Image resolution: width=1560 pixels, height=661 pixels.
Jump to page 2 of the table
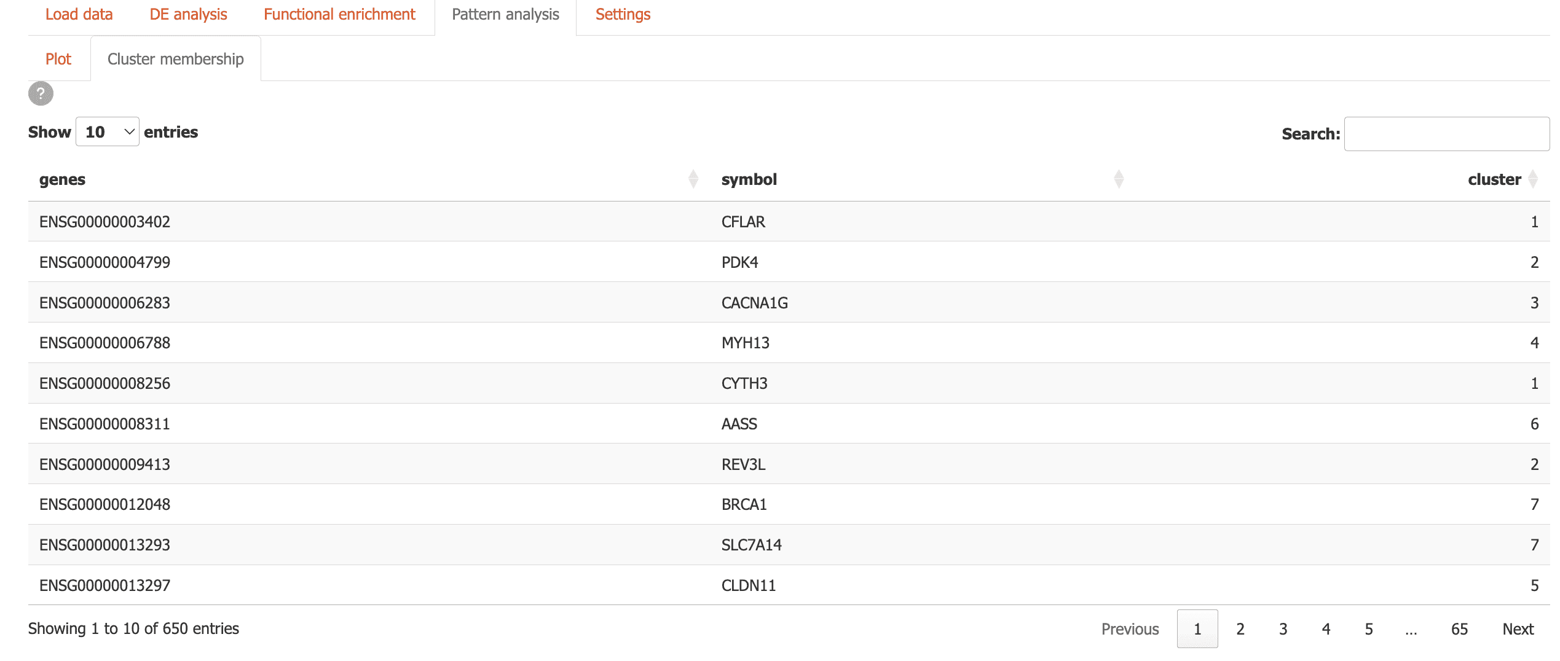coord(1240,629)
